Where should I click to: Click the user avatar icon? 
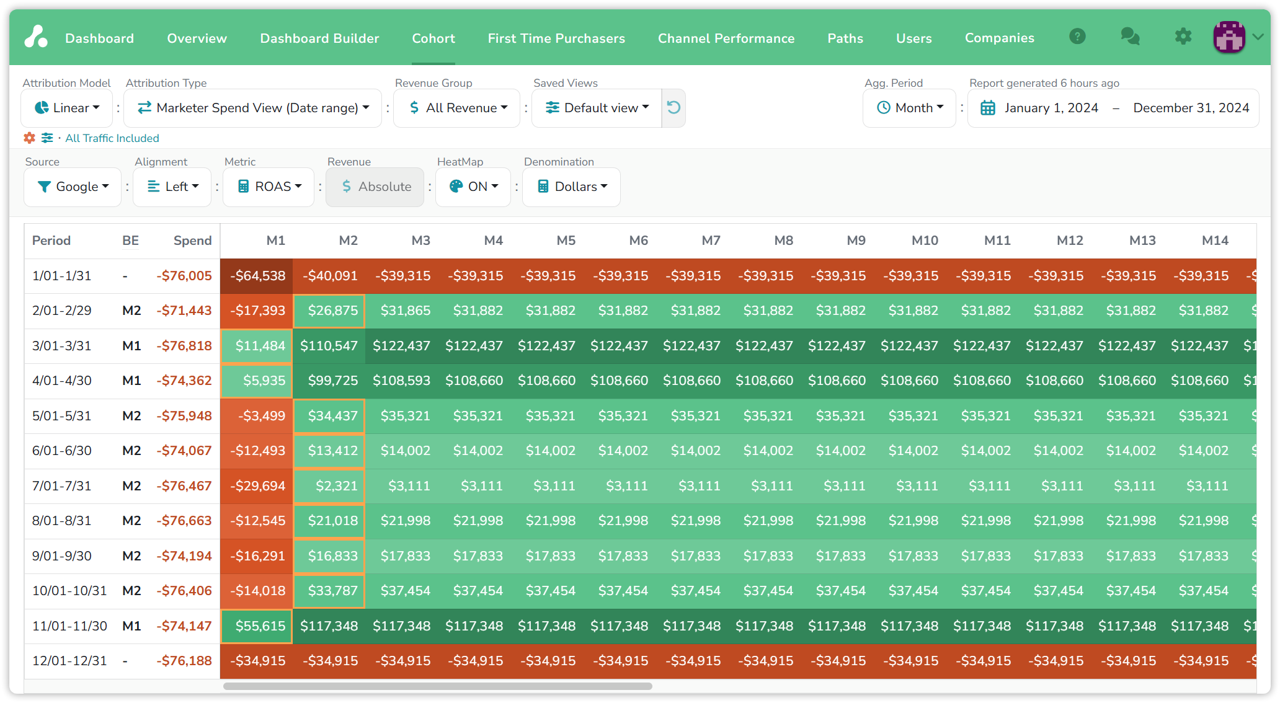pyautogui.click(x=1229, y=37)
